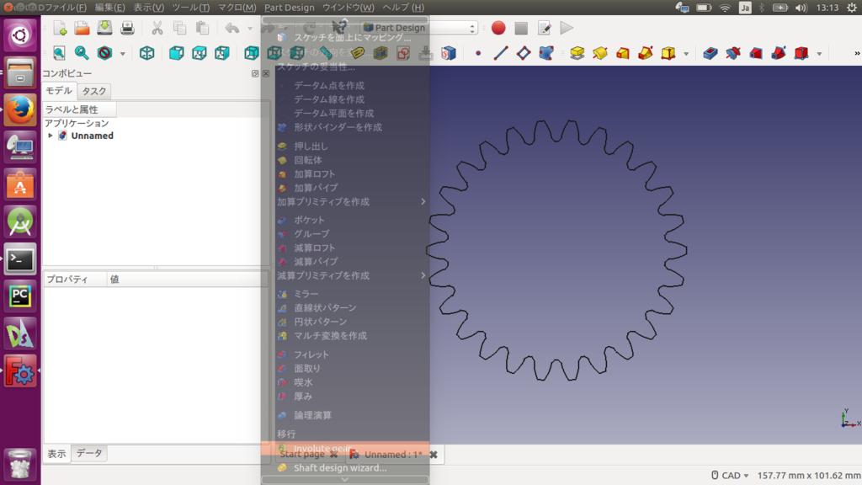Image resolution: width=862 pixels, height=485 pixels.
Task: Click the print icon in toolbar
Action: (127, 28)
